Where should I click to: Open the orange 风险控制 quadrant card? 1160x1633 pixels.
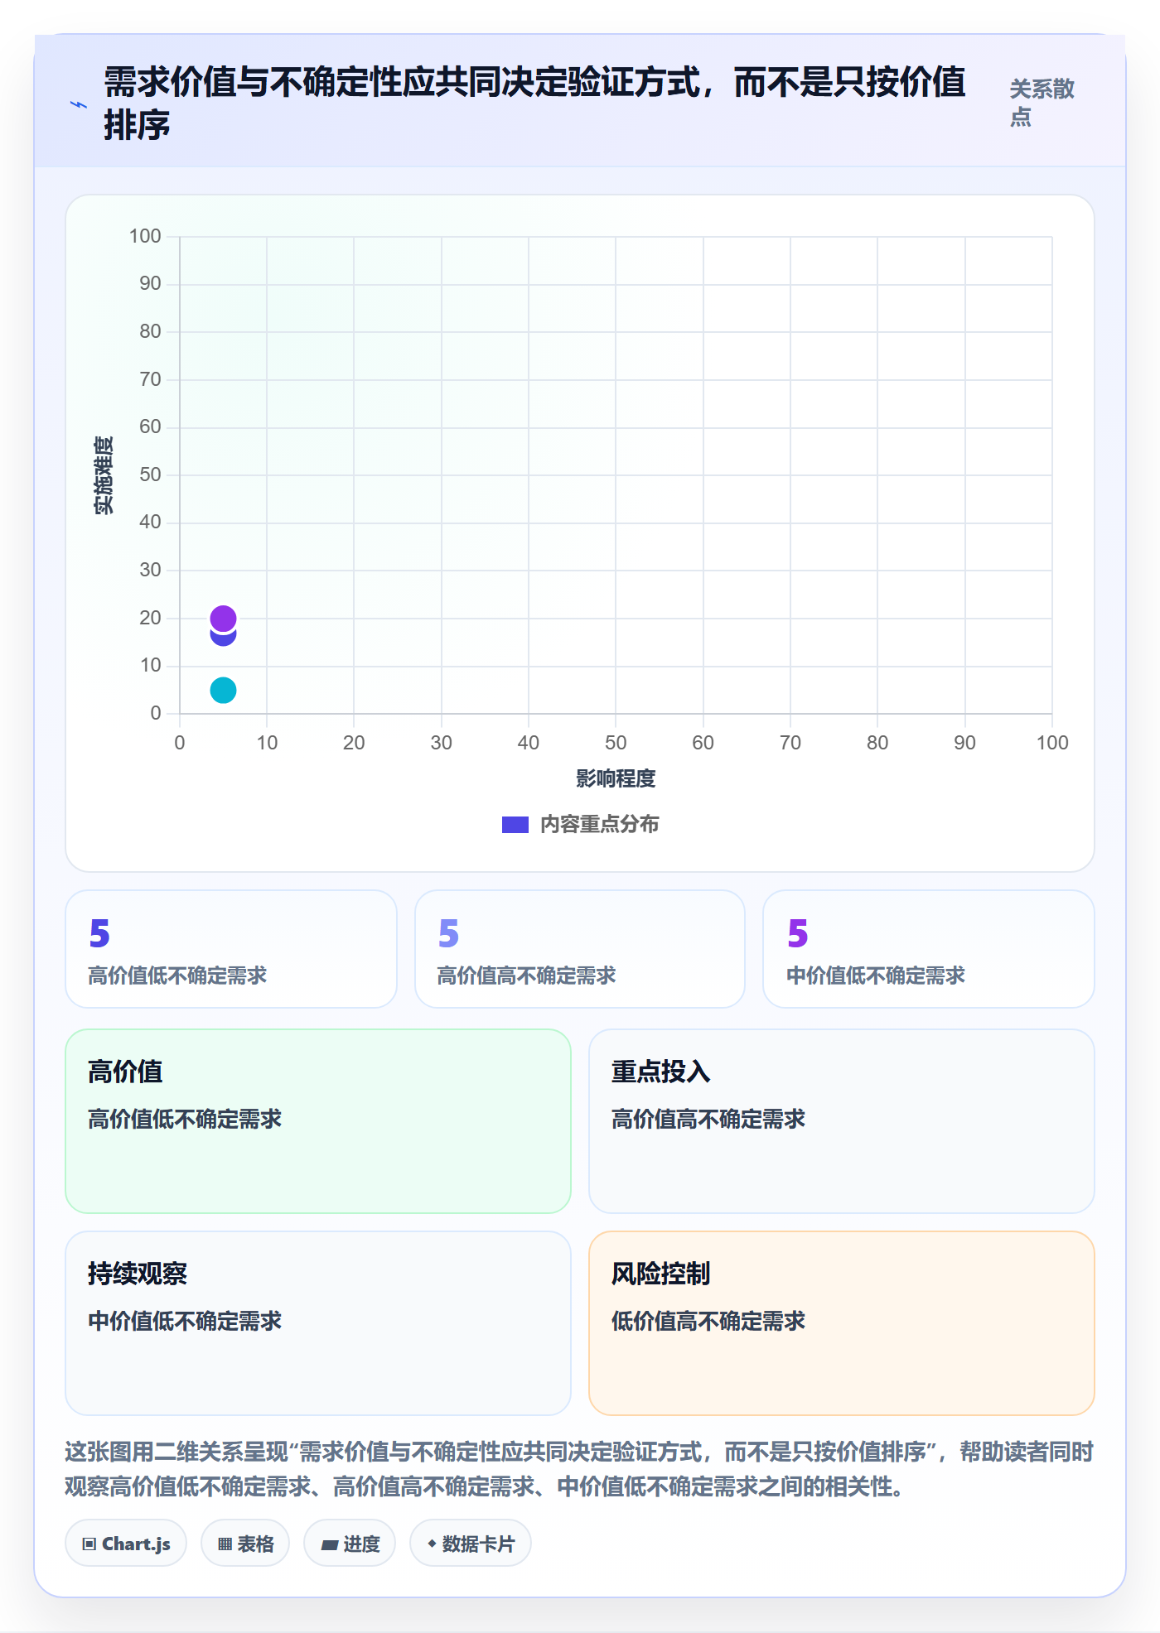[842, 1323]
